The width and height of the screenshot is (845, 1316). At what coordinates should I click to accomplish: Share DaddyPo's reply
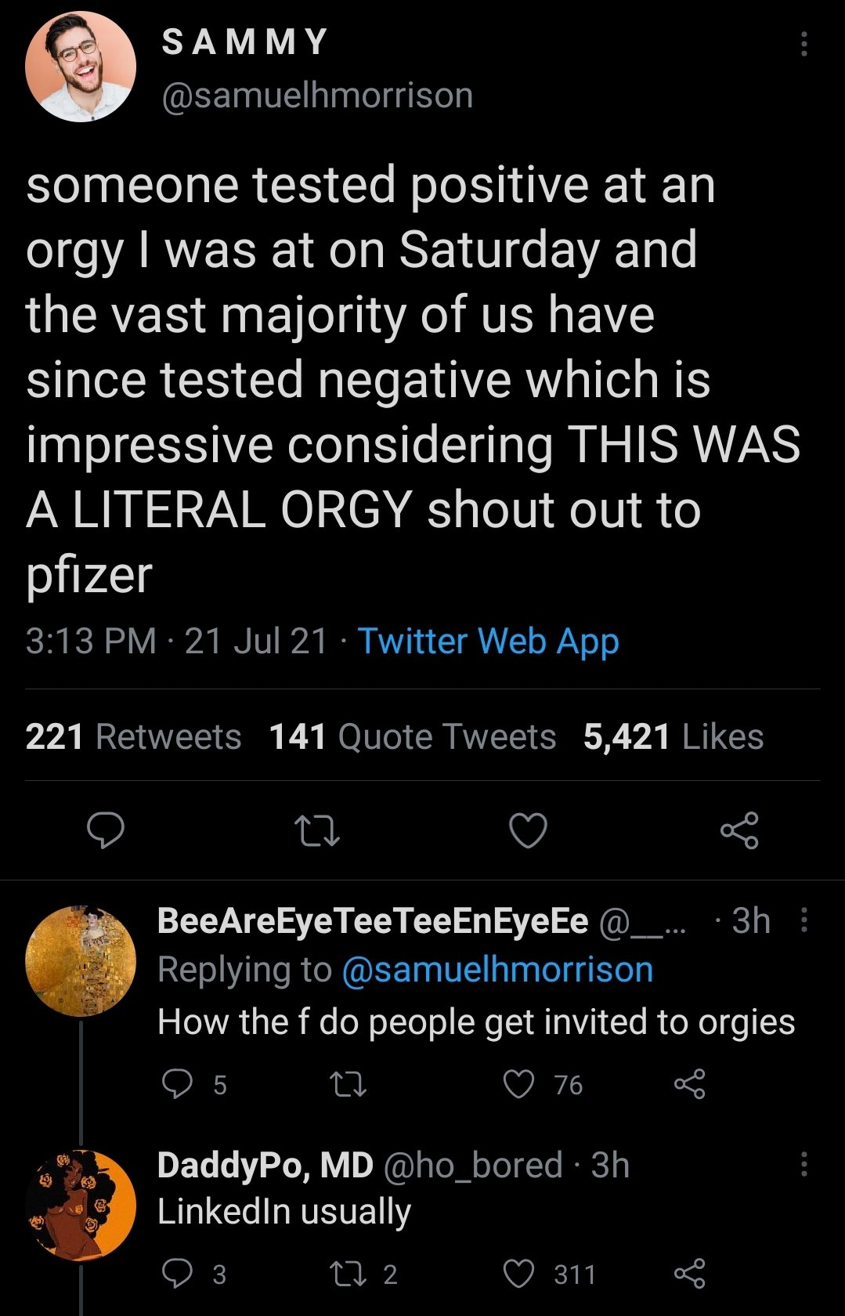click(690, 1274)
